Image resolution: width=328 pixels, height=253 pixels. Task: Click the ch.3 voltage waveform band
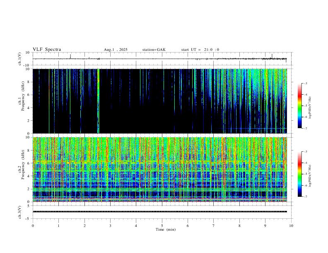click(160, 212)
